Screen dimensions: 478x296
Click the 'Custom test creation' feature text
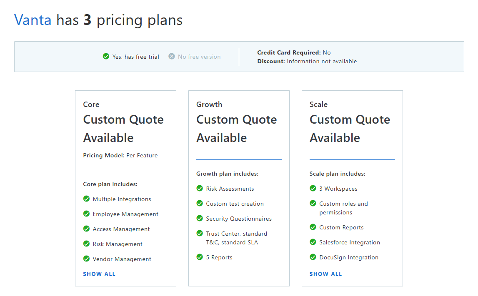235,204
